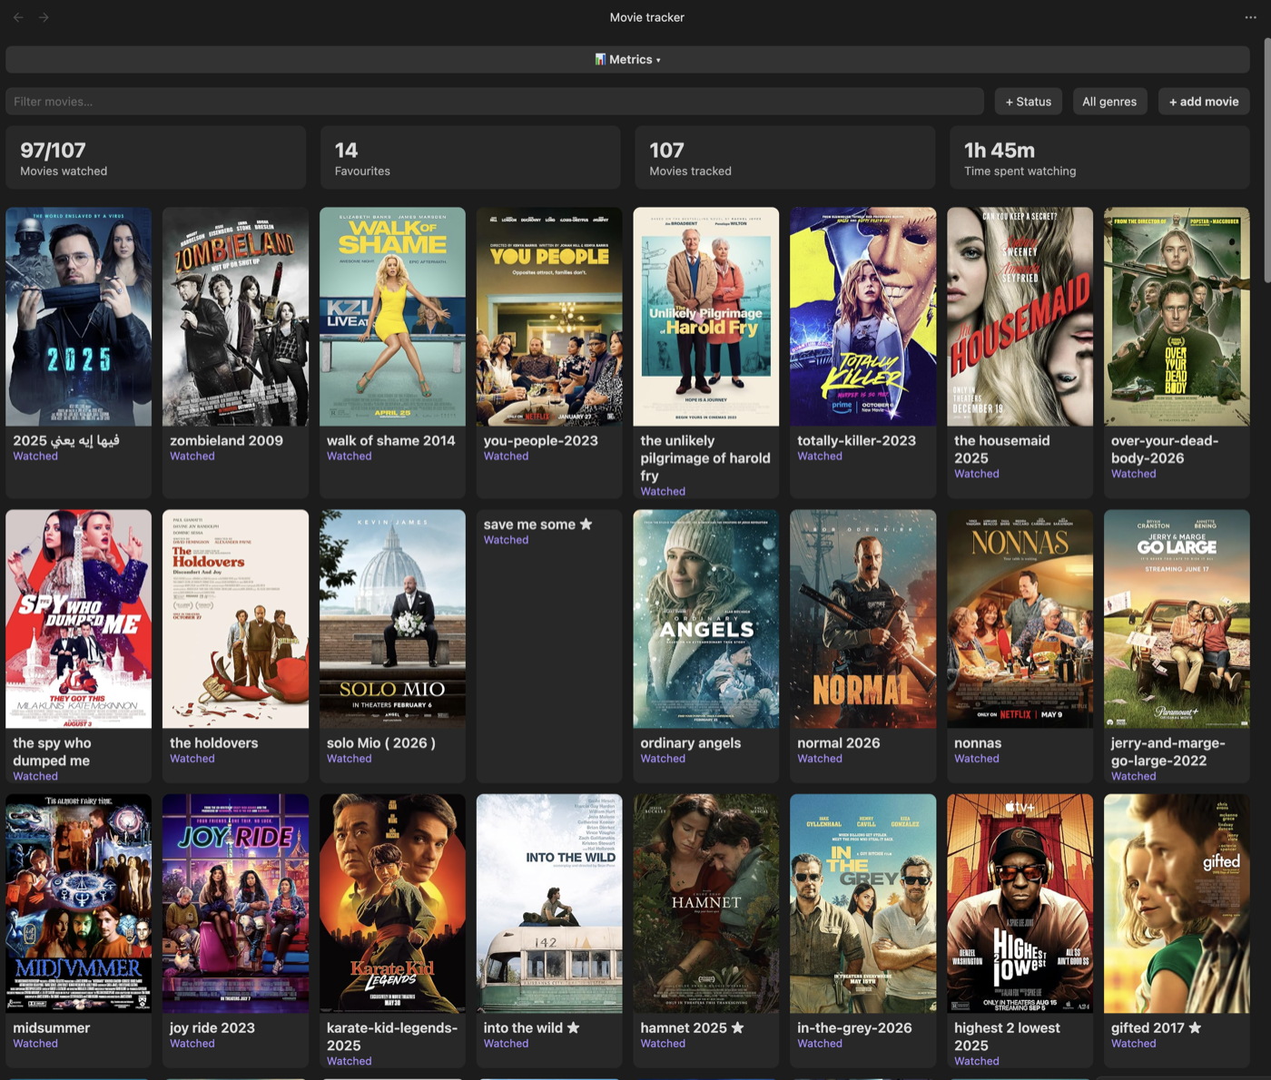Click the Watched status under 'the holdovers'
Screen dimensions: 1271x1080
192,759
